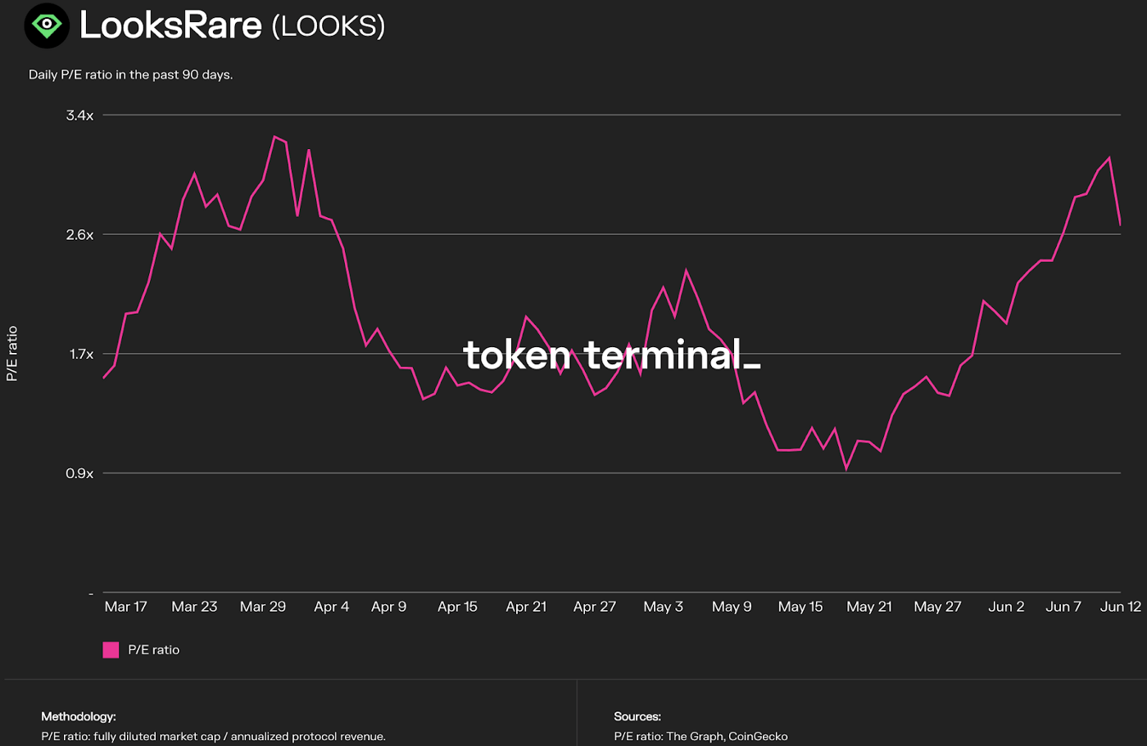Select the pink P/E ratio legend swatch
This screenshot has width=1147, height=746.
pos(111,649)
